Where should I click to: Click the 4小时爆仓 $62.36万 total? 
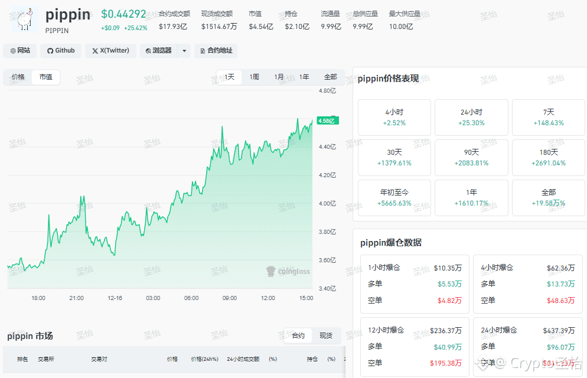click(x=560, y=268)
